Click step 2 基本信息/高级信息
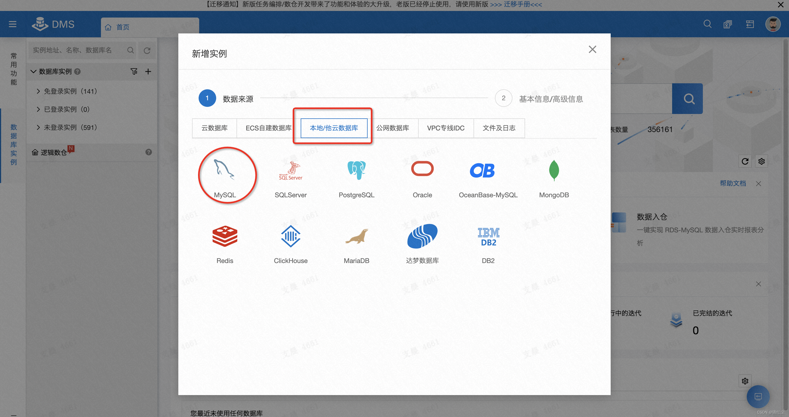Image resolution: width=789 pixels, height=417 pixels. (539, 98)
